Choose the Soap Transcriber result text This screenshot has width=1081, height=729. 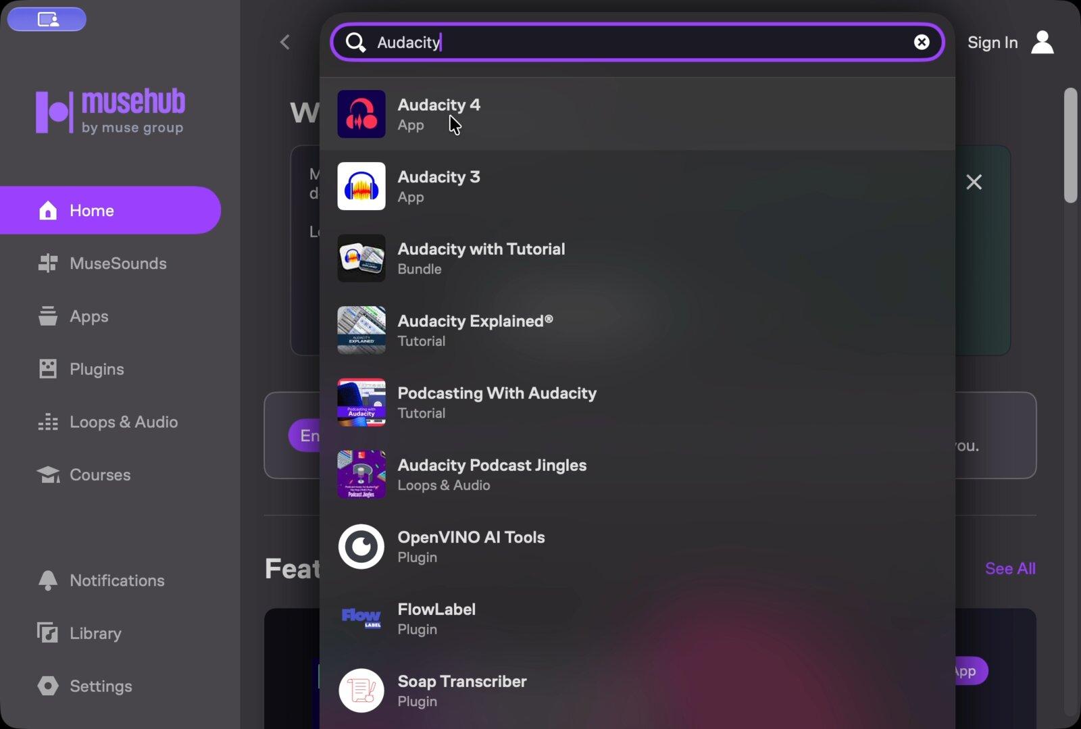tap(462, 682)
